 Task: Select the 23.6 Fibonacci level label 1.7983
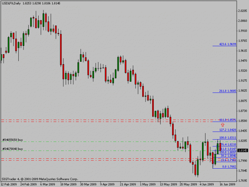[229, 160]
